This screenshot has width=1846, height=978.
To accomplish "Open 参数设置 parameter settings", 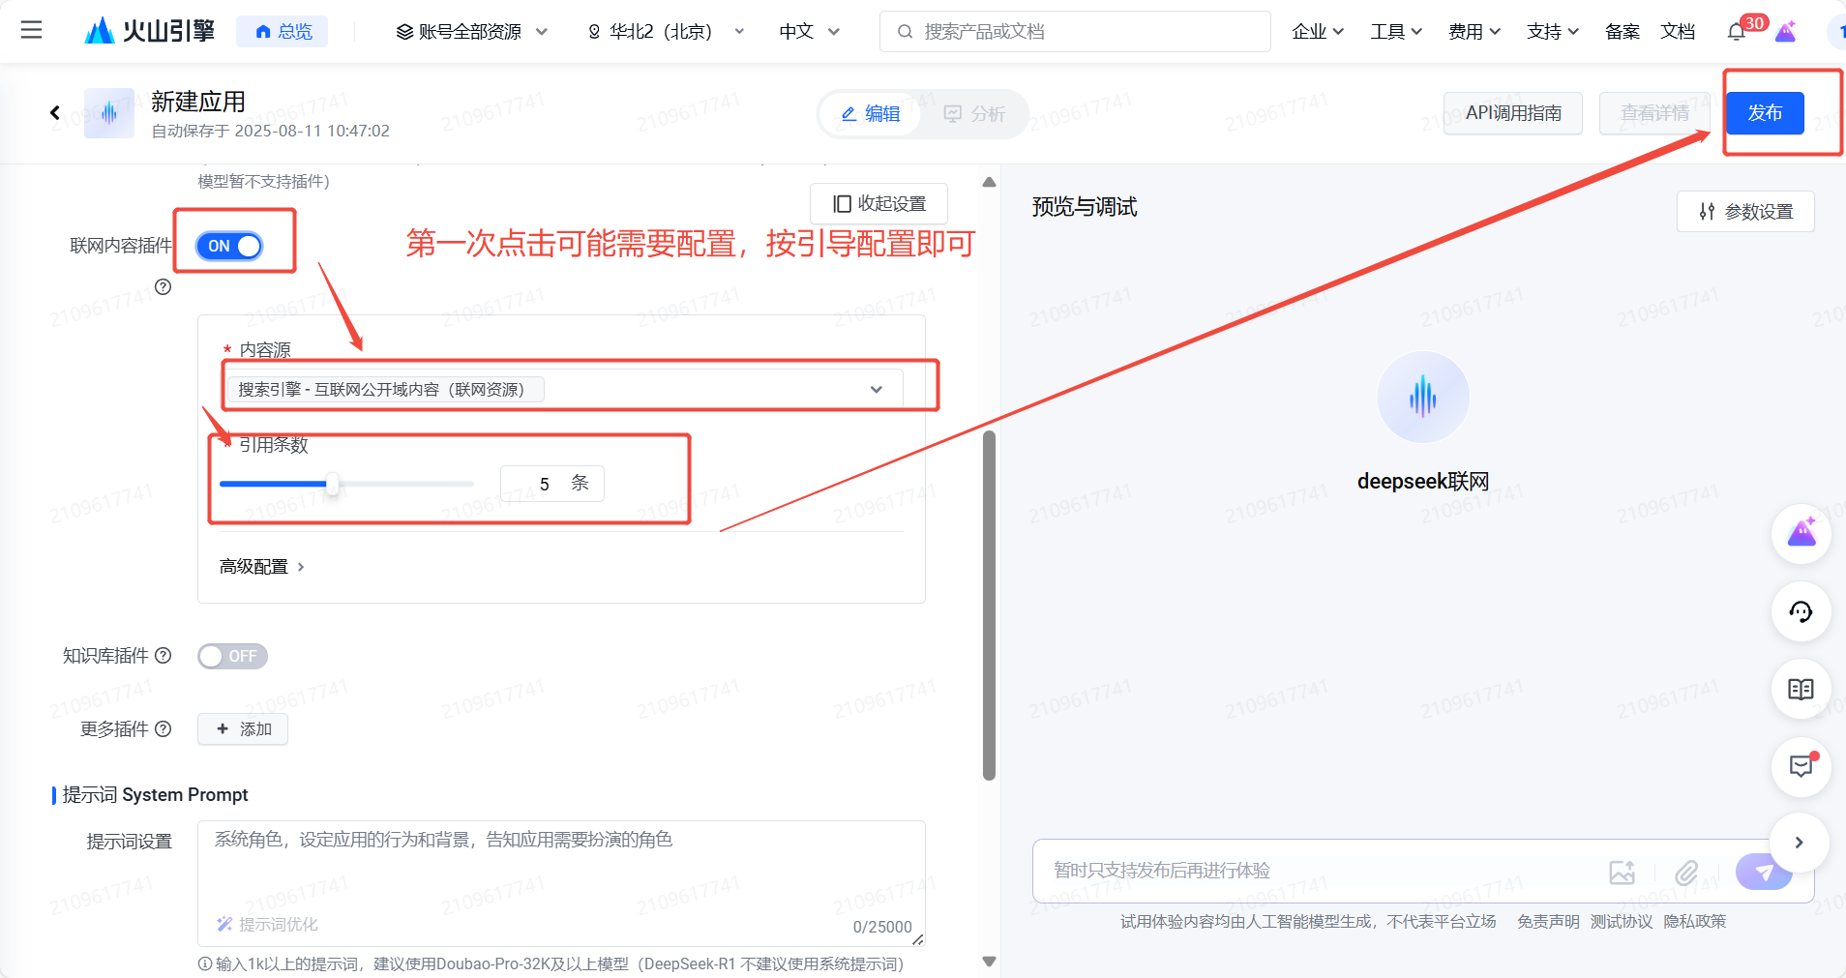I will (1745, 212).
